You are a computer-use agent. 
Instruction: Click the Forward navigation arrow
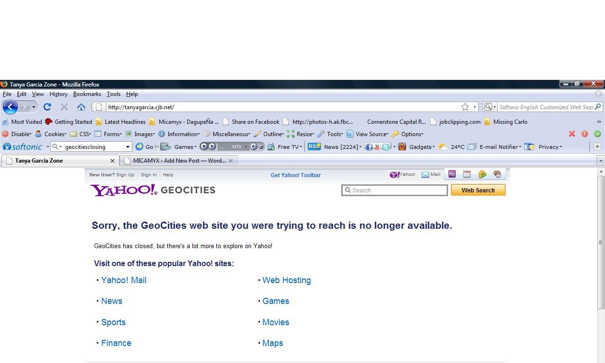tap(25, 107)
